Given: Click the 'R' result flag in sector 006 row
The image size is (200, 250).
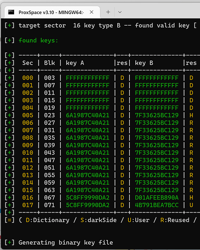Looking at the screenshot, I should coord(191,123).
